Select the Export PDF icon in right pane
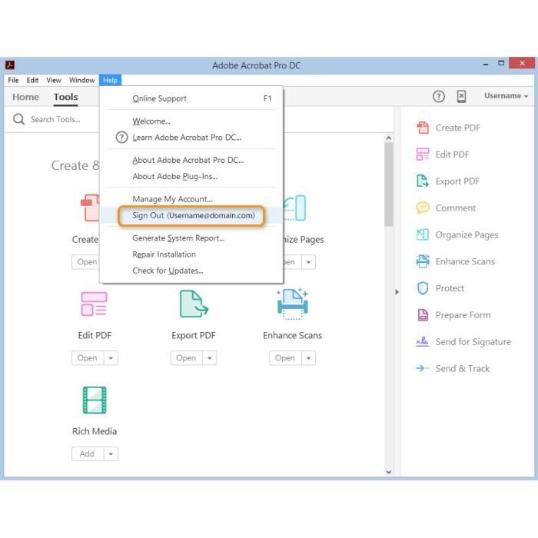538x538 pixels. point(423,181)
